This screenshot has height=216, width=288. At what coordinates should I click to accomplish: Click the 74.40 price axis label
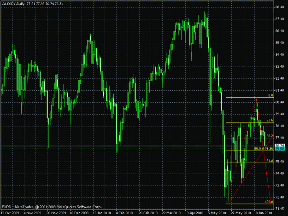pos(280,174)
